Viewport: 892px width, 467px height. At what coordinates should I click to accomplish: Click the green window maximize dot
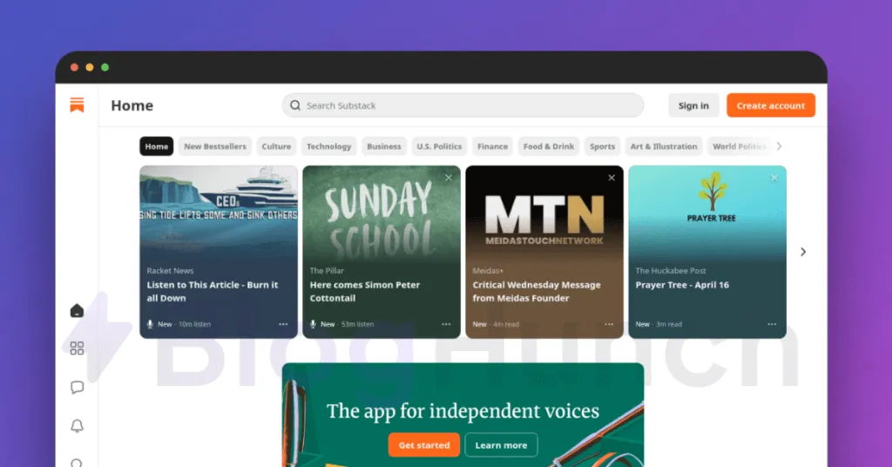pyautogui.click(x=105, y=67)
